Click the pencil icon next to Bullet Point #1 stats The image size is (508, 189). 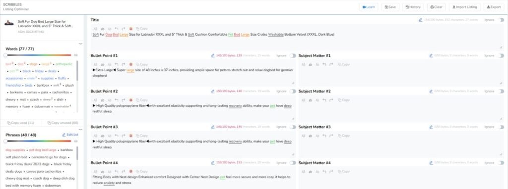213,55
